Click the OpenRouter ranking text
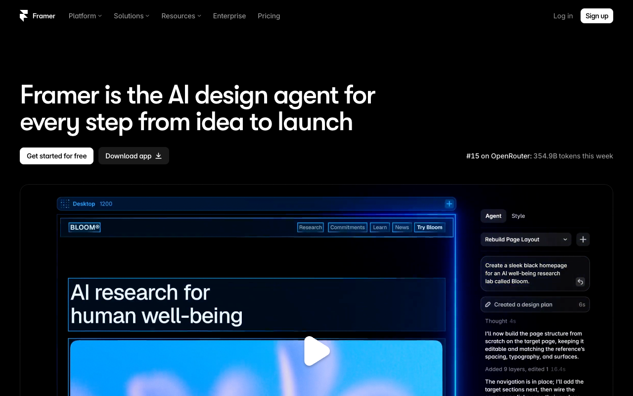This screenshot has width=633, height=396. pyautogui.click(x=540, y=156)
